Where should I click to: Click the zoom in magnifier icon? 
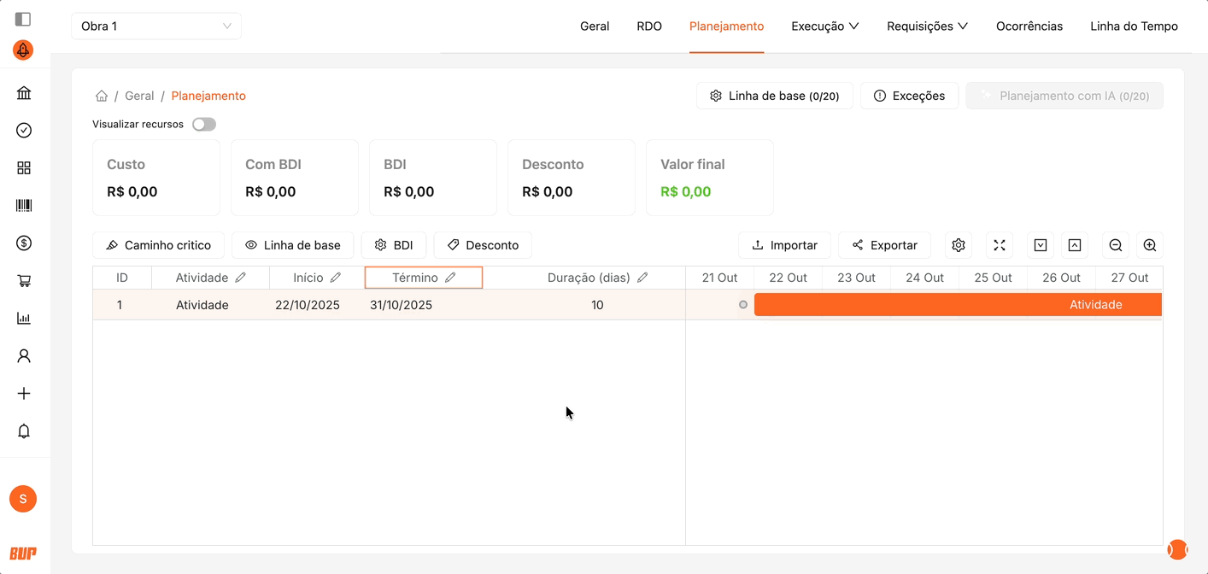click(x=1150, y=245)
